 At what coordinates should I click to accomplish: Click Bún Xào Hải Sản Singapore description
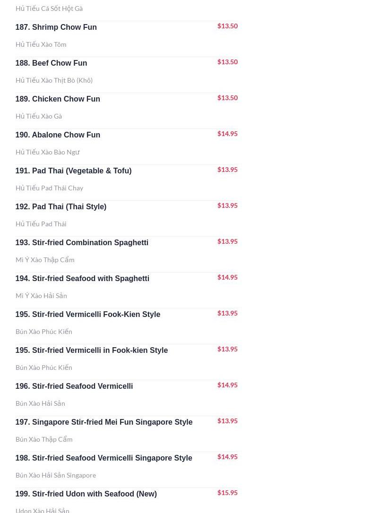55,475
